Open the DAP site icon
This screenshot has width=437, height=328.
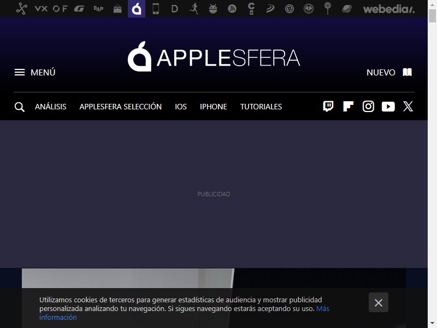point(98,9)
